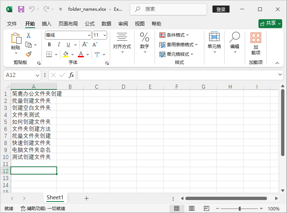This screenshot has width=287, height=213.
Task: Apply cell borders icon
Action: point(49,54)
